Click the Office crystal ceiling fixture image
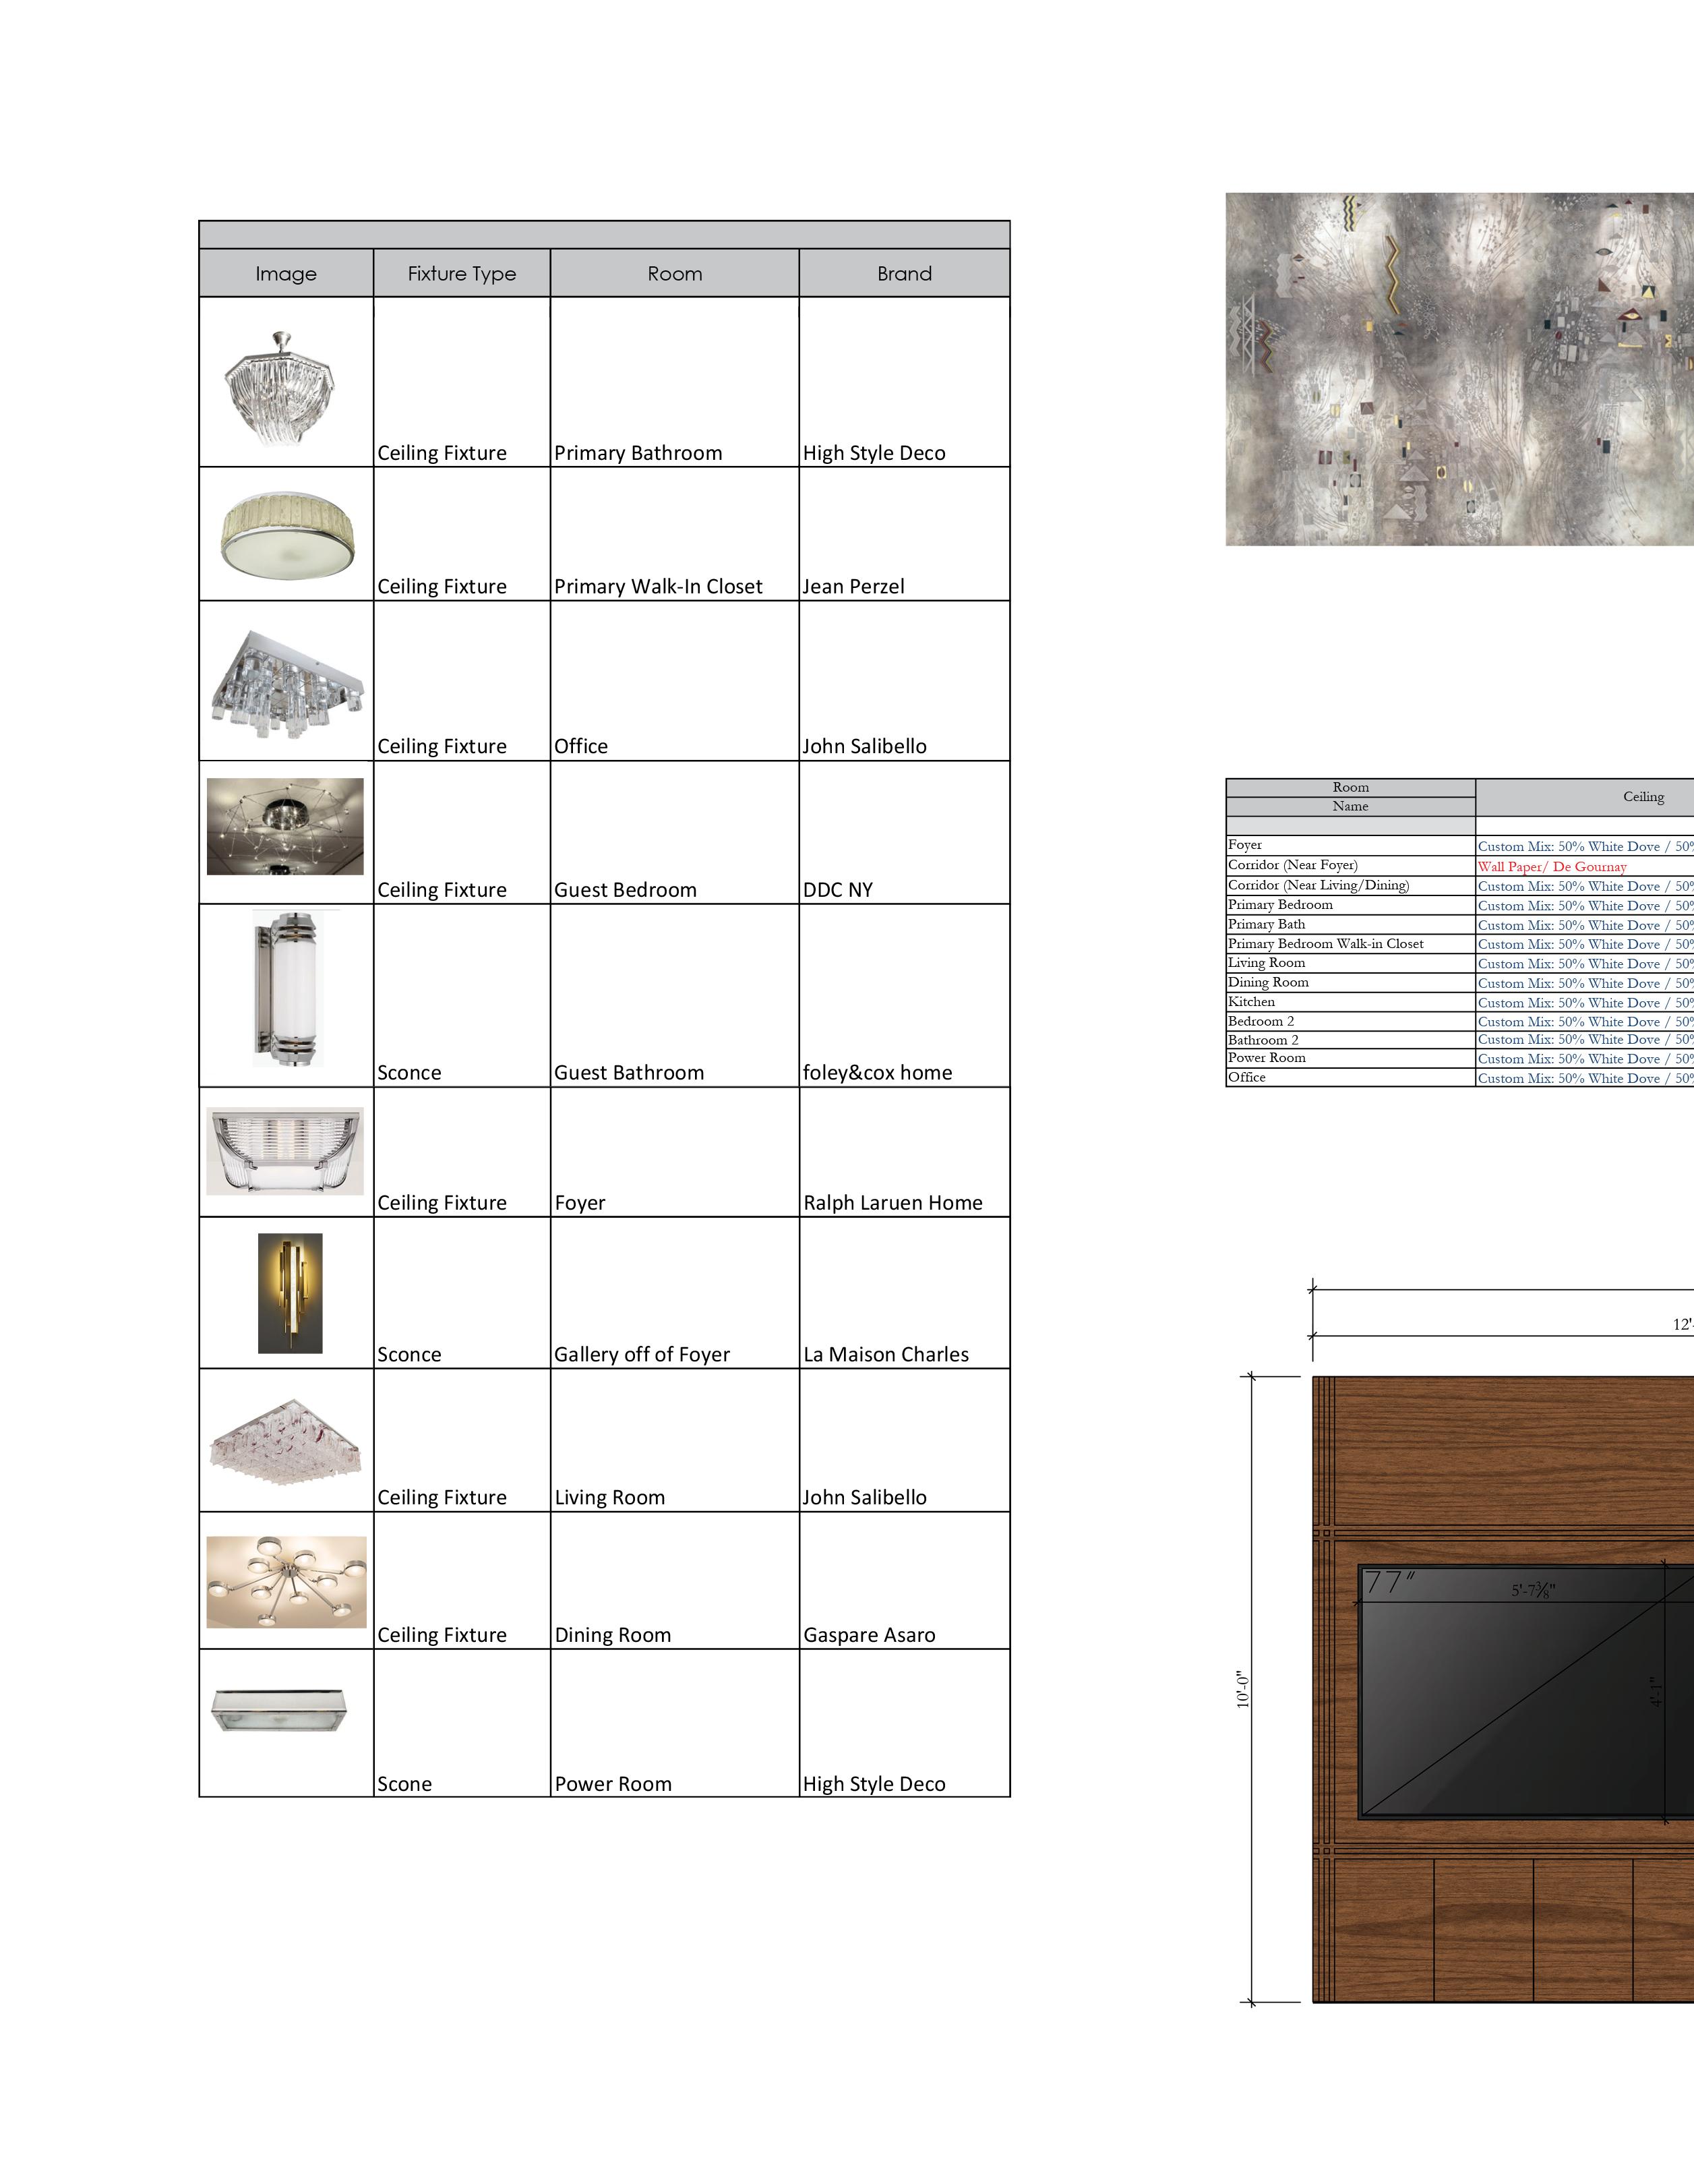Screen dimensions: 1694x2184 (x=287, y=685)
